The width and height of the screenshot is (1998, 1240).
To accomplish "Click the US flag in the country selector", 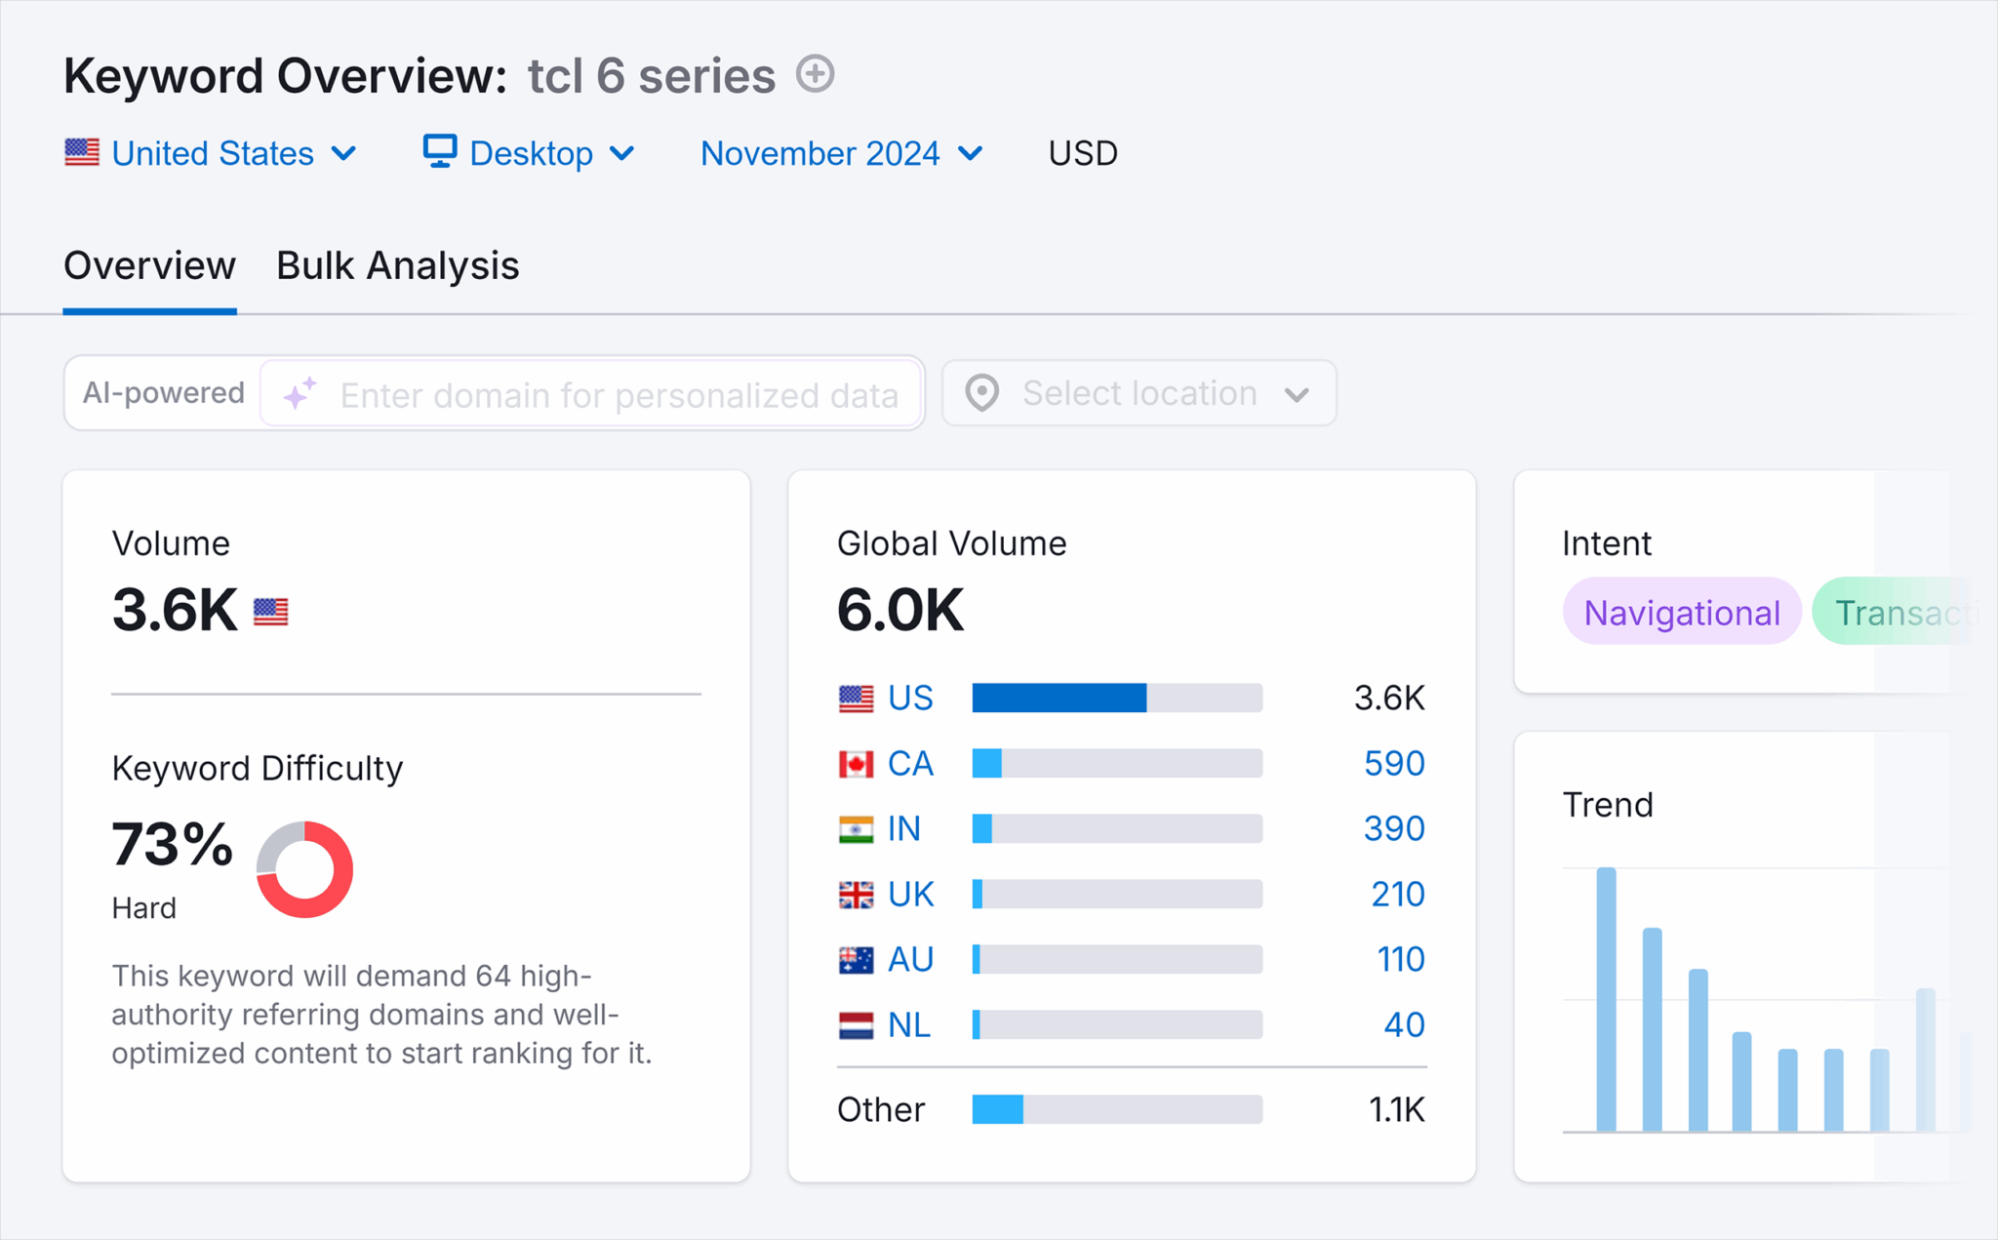I will [82, 152].
